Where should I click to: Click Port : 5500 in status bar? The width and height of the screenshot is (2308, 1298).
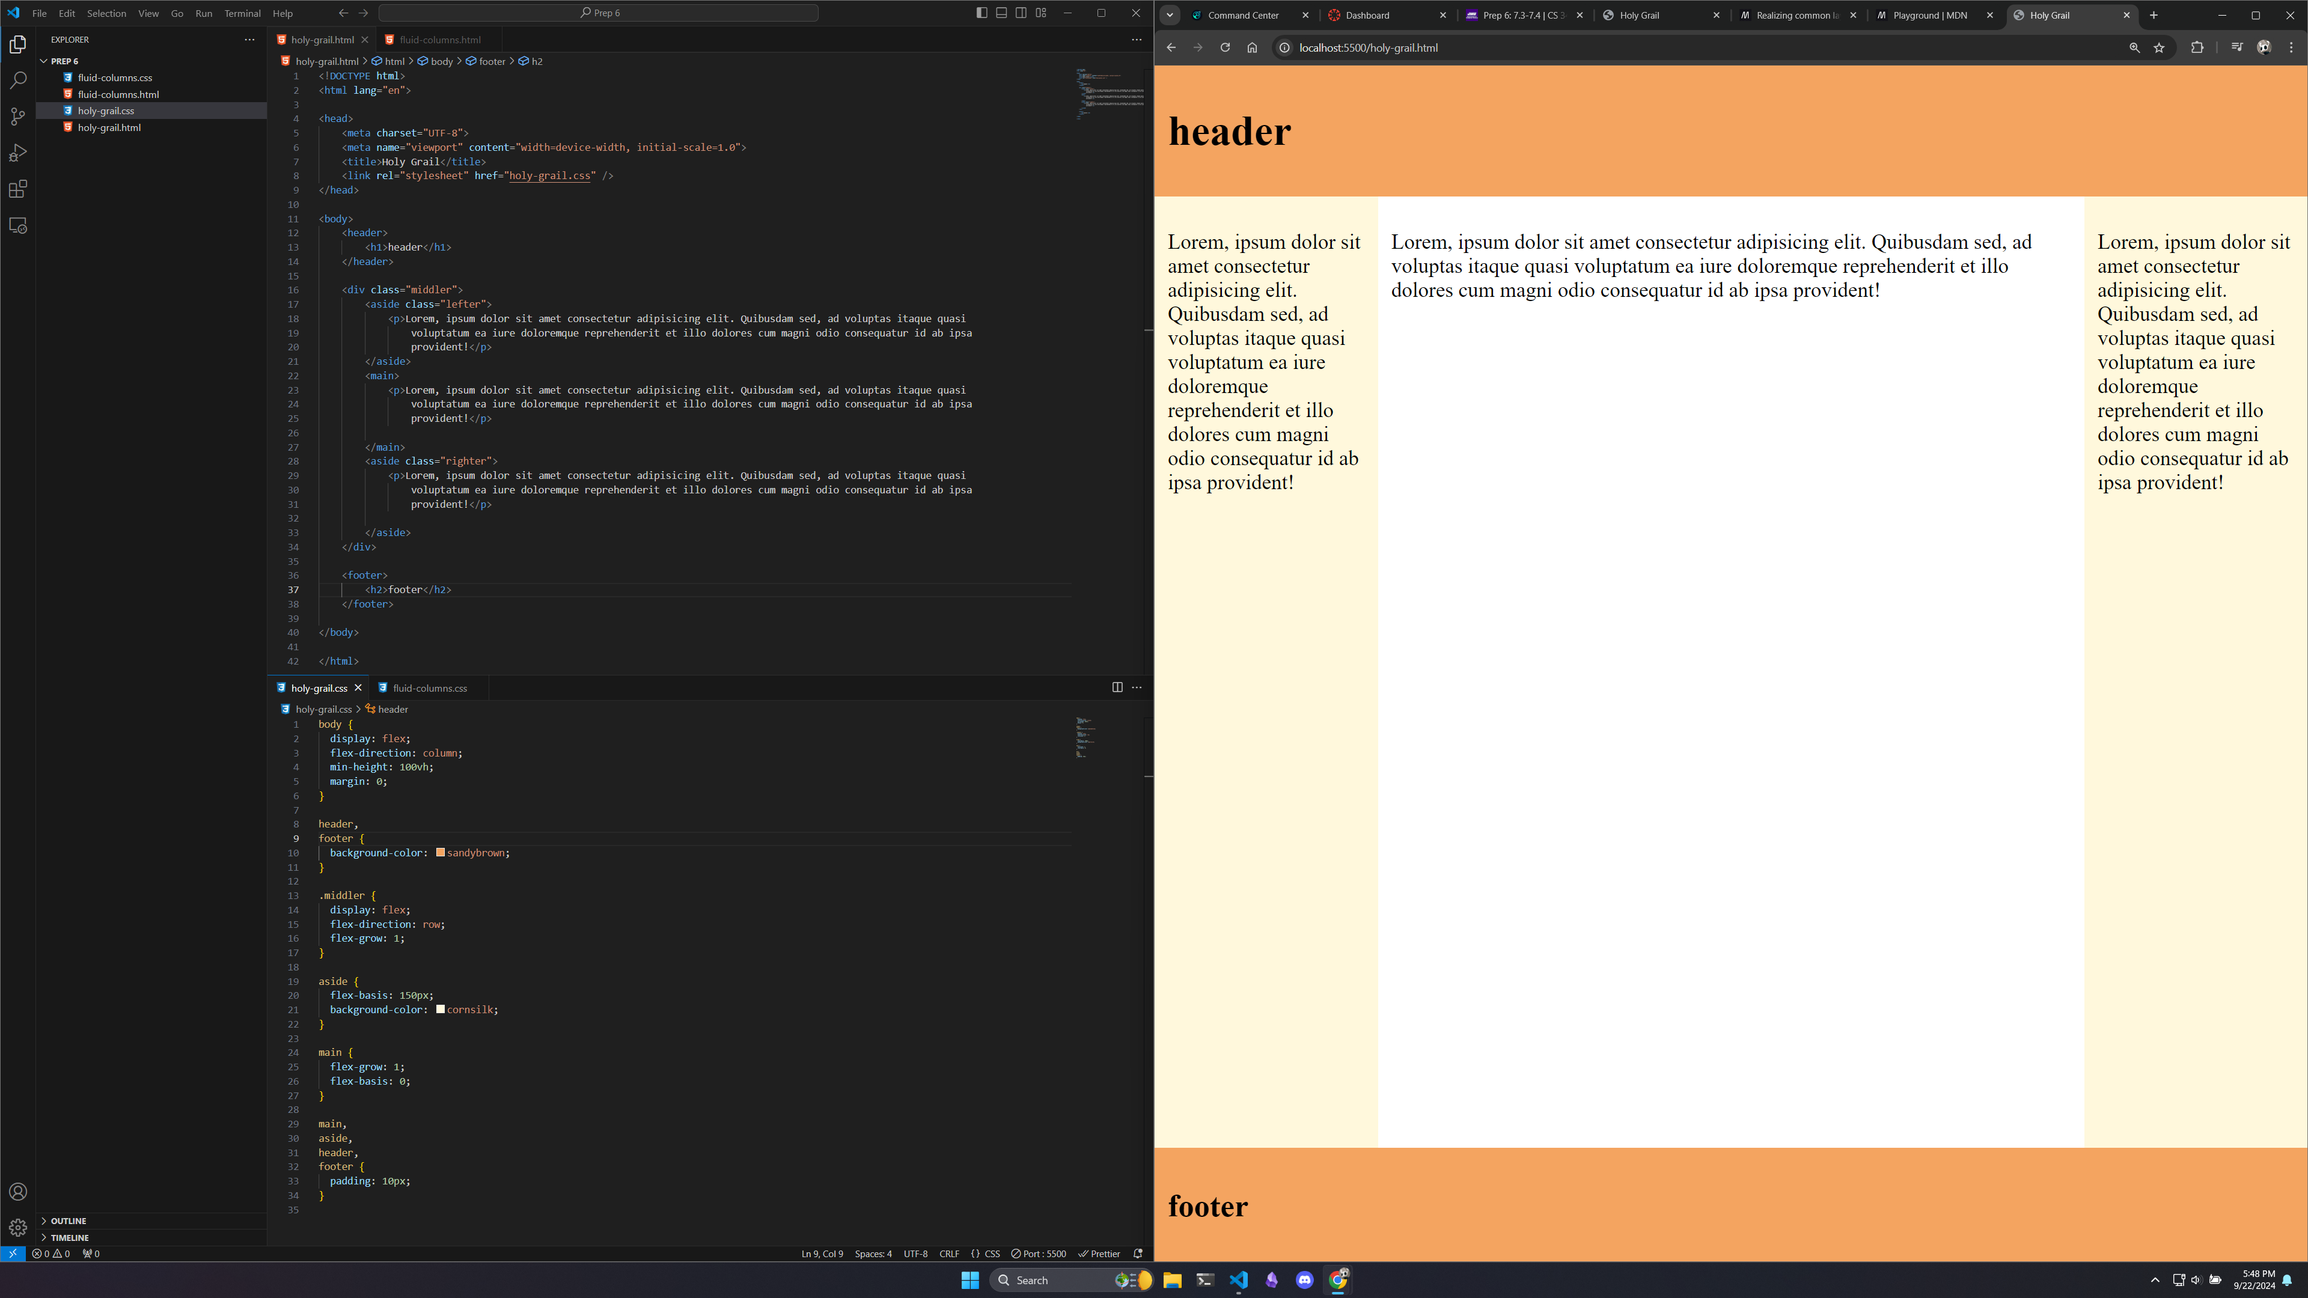[1039, 1253]
